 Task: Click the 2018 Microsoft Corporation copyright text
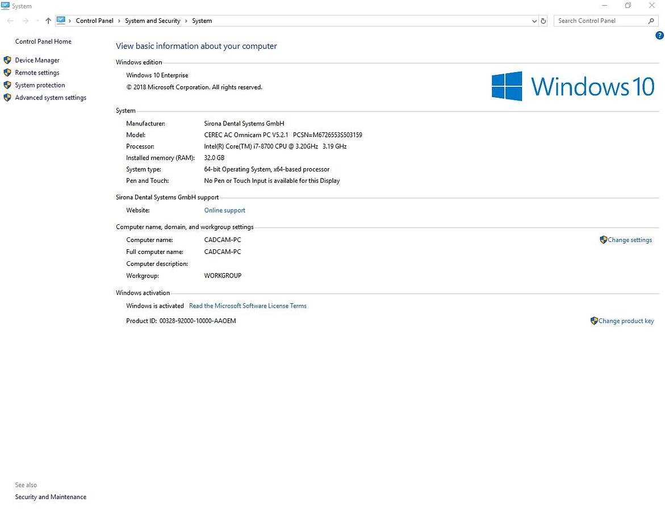point(194,87)
